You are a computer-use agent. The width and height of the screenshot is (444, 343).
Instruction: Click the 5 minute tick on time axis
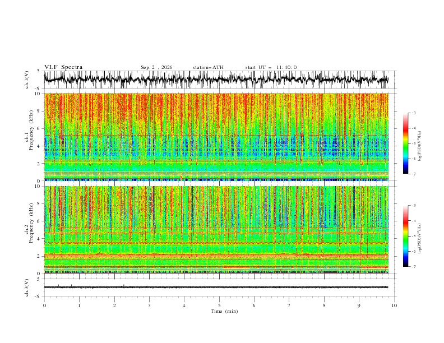tap(219, 305)
